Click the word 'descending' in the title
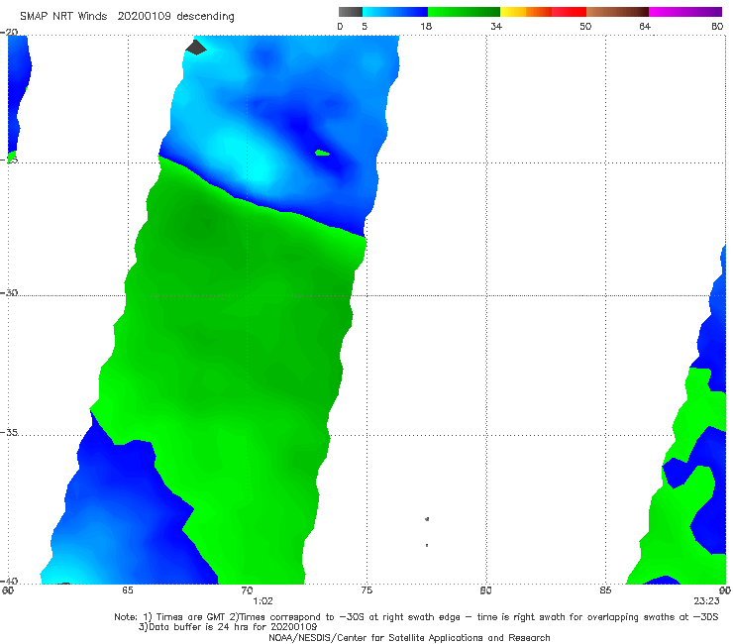733x644 pixels. [205, 17]
